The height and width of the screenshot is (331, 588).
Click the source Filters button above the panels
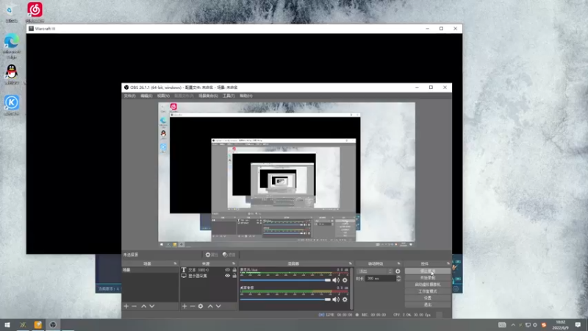[x=229, y=255]
